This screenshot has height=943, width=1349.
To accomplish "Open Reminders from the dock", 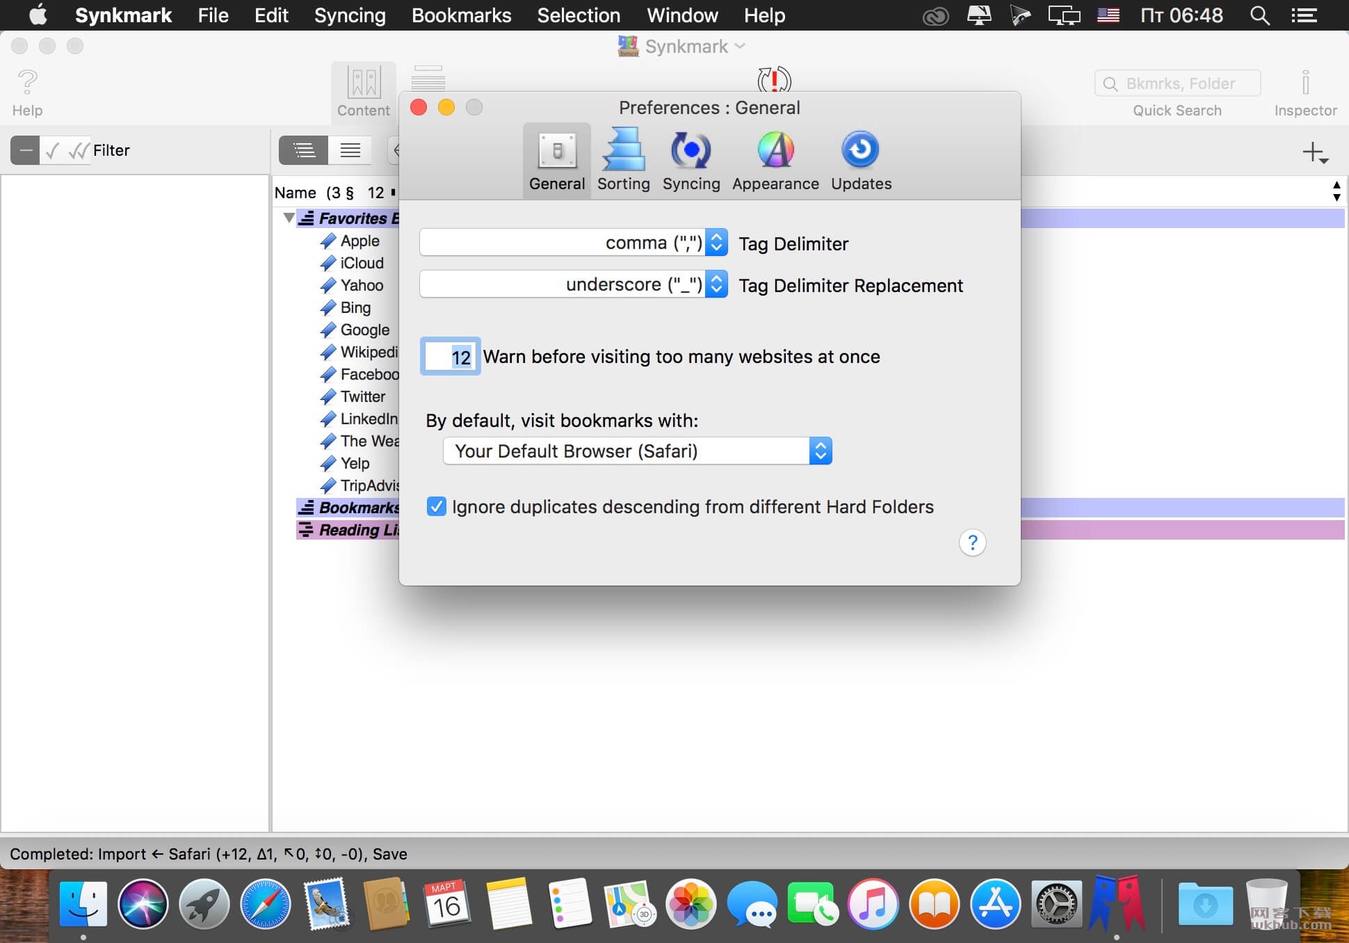I will 570,904.
